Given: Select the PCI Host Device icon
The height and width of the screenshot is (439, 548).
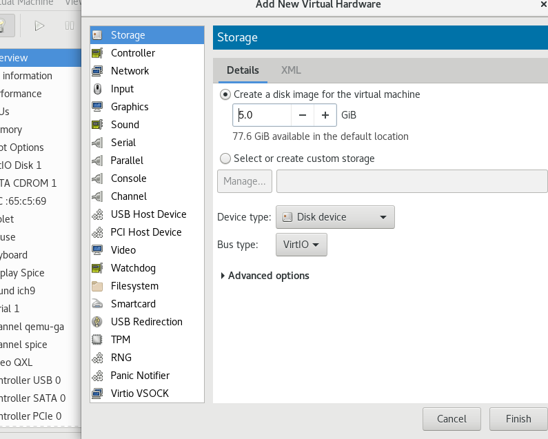Looking at the screenshot, I should [x=97, y=232].
